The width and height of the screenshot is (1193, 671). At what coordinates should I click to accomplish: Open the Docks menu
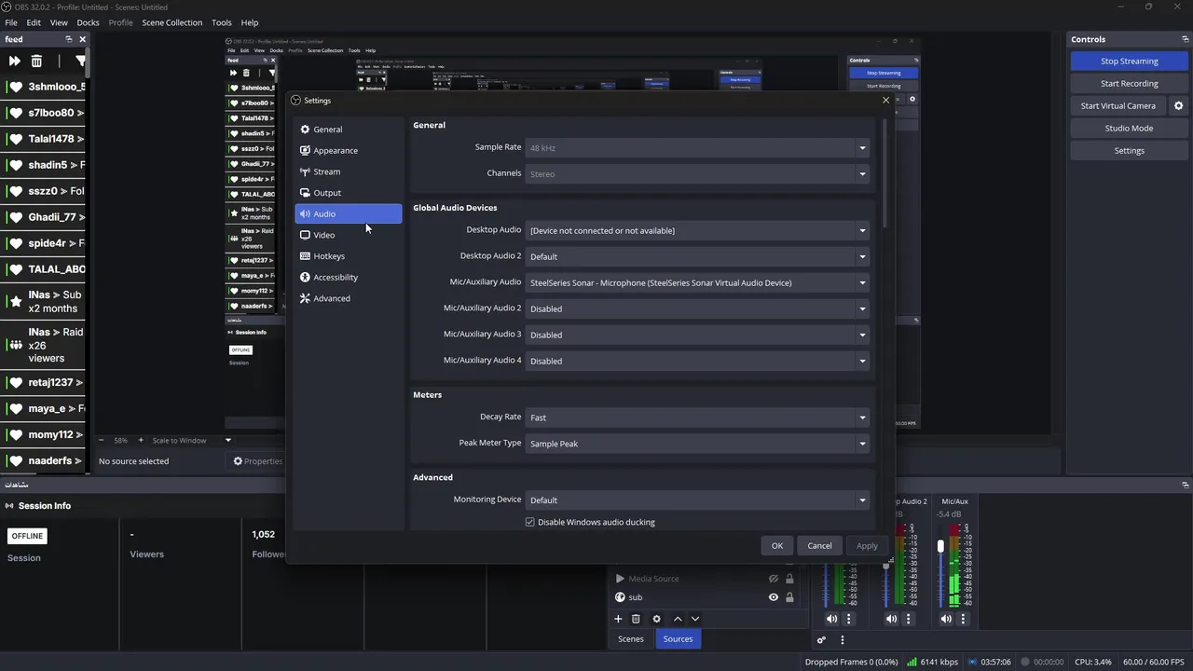(88, 22)
